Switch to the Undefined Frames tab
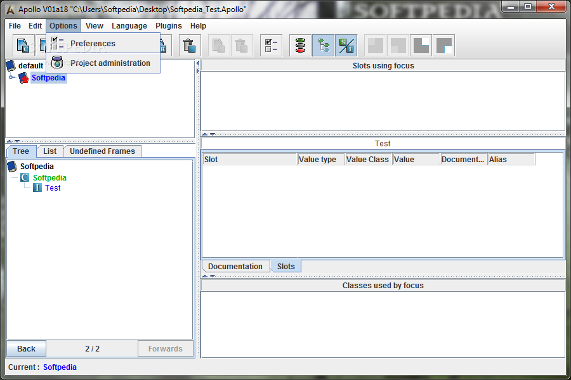571x380 pixels. tap(102, 151)
